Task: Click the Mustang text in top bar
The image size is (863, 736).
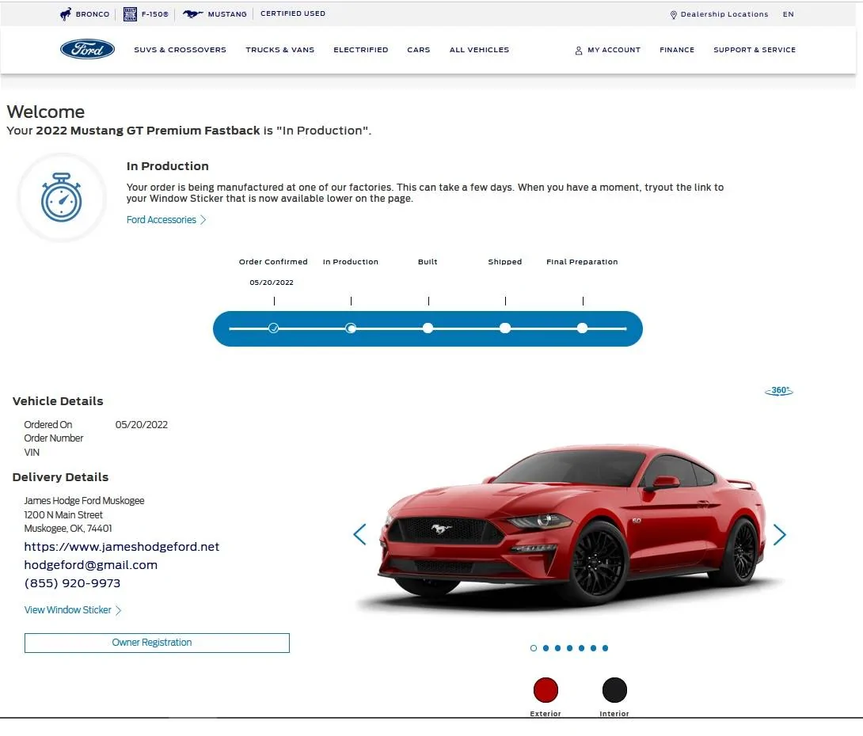Action: (x=227, y=14)
